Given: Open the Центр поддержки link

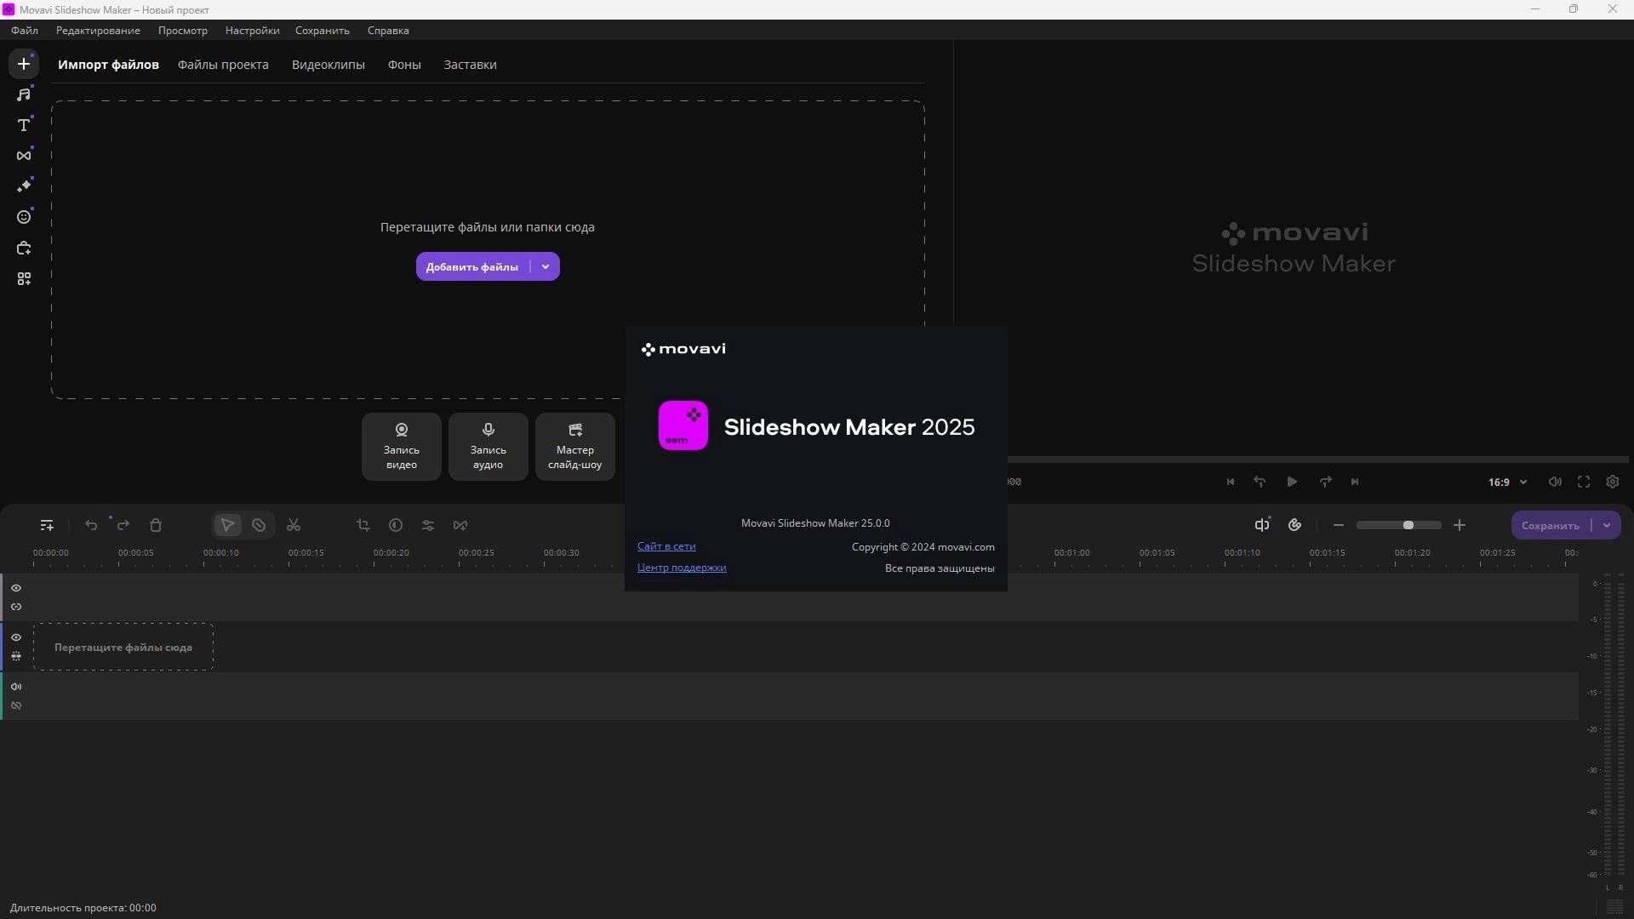Looking at the screenshot, I should (682, 568).
